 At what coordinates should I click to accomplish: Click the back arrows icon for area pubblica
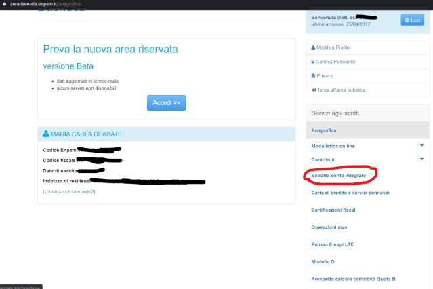313,90
